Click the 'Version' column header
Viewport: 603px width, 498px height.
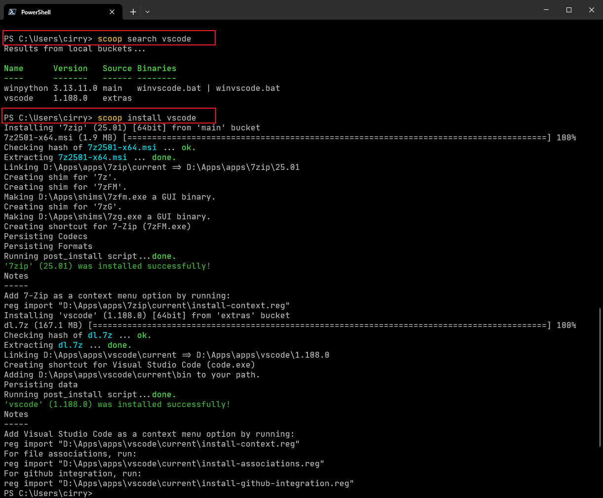coord(70,68)
